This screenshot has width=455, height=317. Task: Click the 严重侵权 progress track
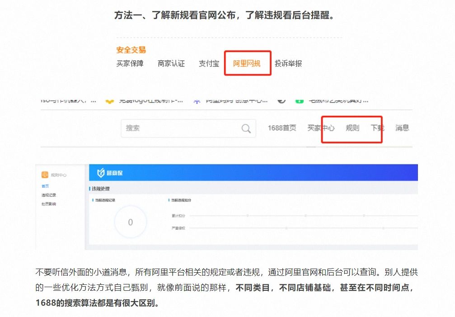(x=304, y=228)
